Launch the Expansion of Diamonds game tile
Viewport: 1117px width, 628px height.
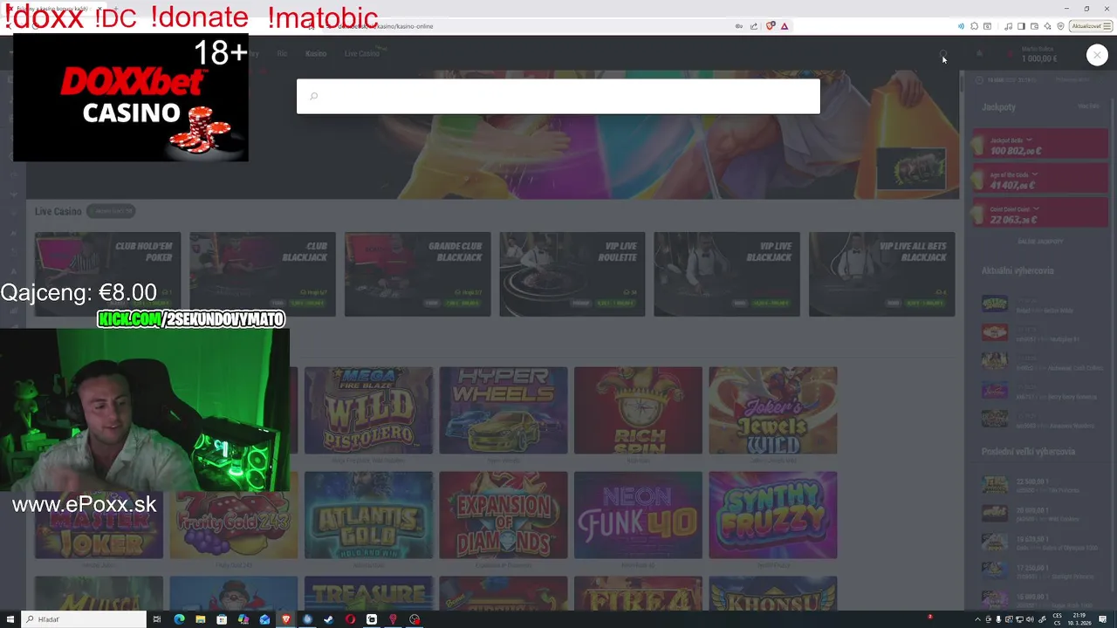click(504, 515)
